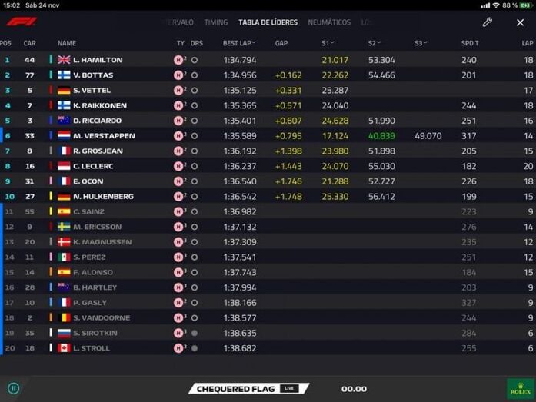Image resolution: width=536 pixels, height=402 pixels.
Task: Select the Tabla de Líderes tab
Action: tap(268, 22)
